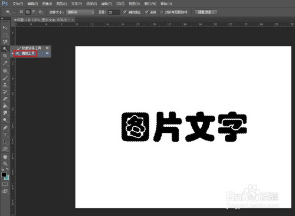Open the 文字(Y) menu
295x216 pixels.
coord(77,4)
